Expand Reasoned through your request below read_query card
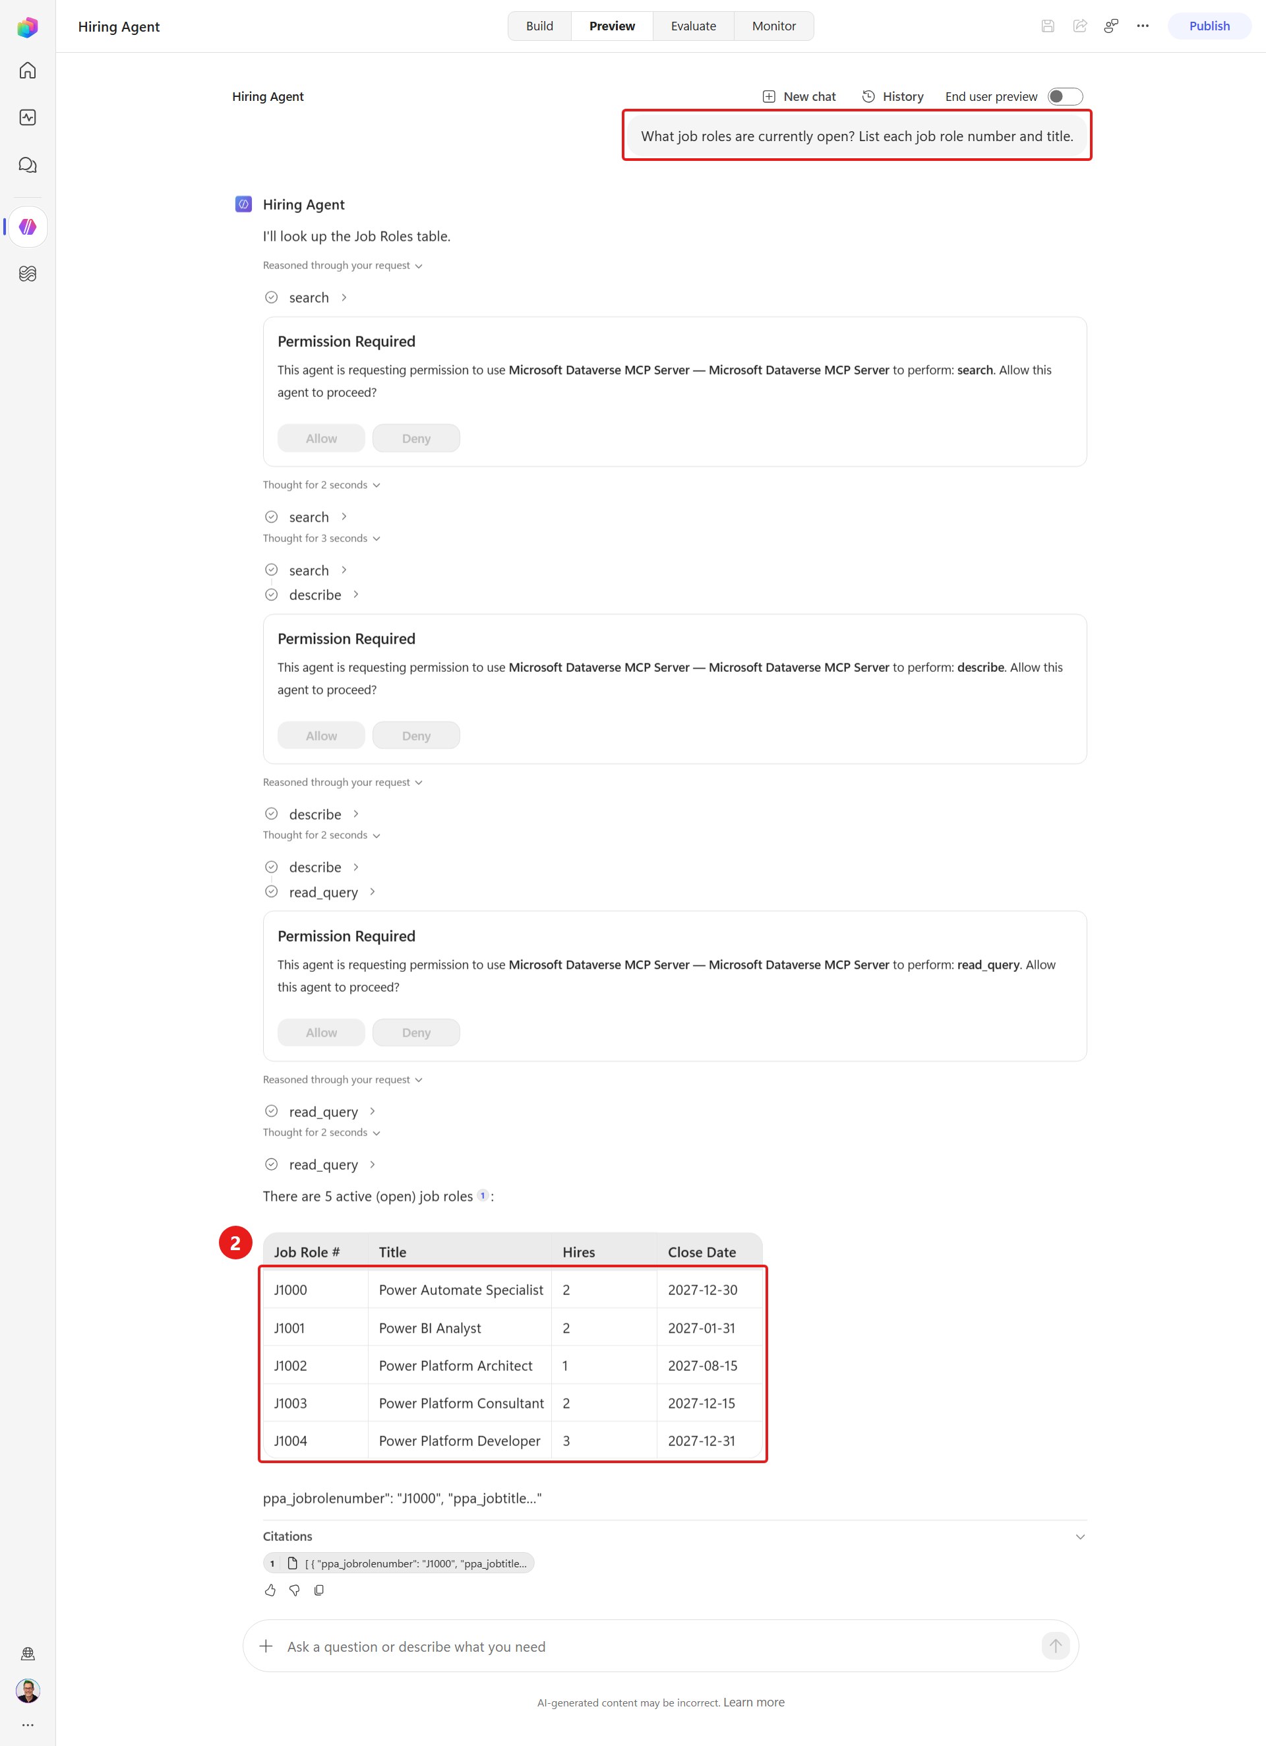The image size is (1266, 1746). point(343,1079)
